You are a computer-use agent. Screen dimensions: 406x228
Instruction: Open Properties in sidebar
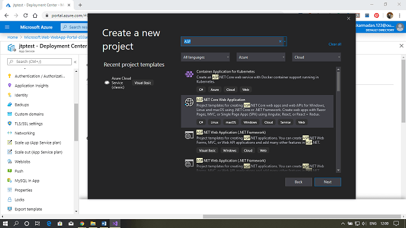click(x=23, y=190)
